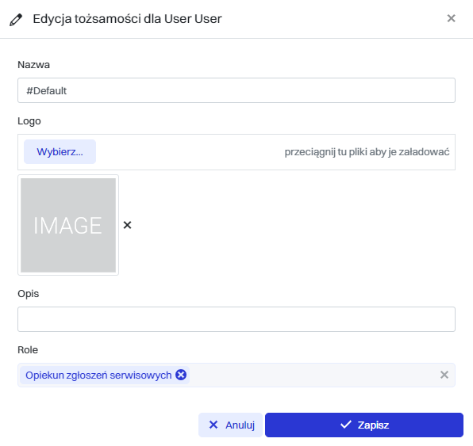Click the drag-and-drop files hint text
The height and width of the screenshot is (446, 473).
pyautogui.click(x=367, y=152)
